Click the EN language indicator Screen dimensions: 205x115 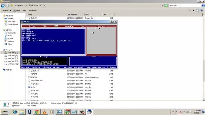[x=173, y=111]
